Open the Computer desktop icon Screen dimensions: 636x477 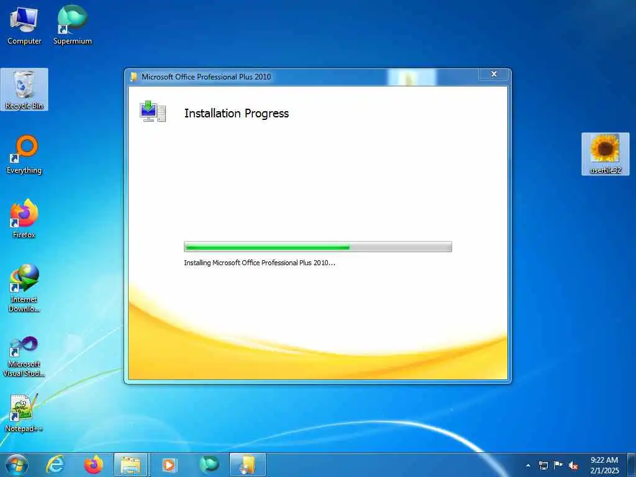[24, 26]
